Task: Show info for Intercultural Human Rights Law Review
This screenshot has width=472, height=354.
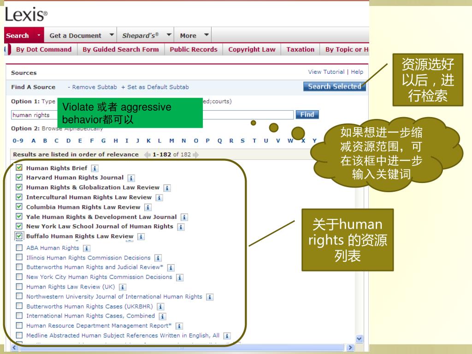Action: [159, 198]
